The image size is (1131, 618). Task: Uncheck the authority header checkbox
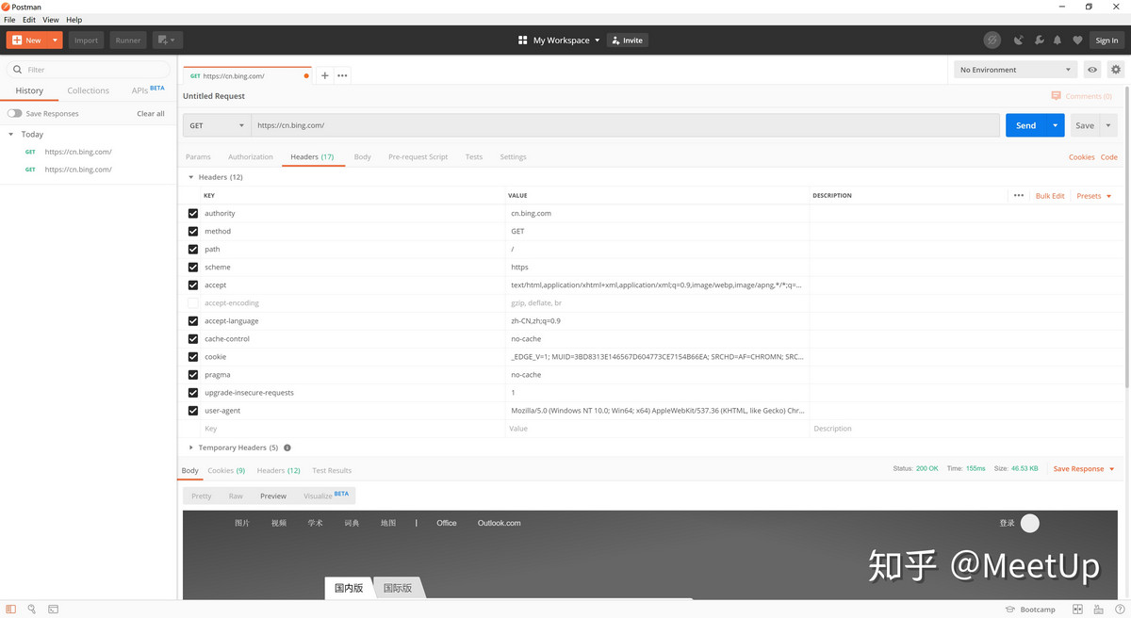[193, 213]
